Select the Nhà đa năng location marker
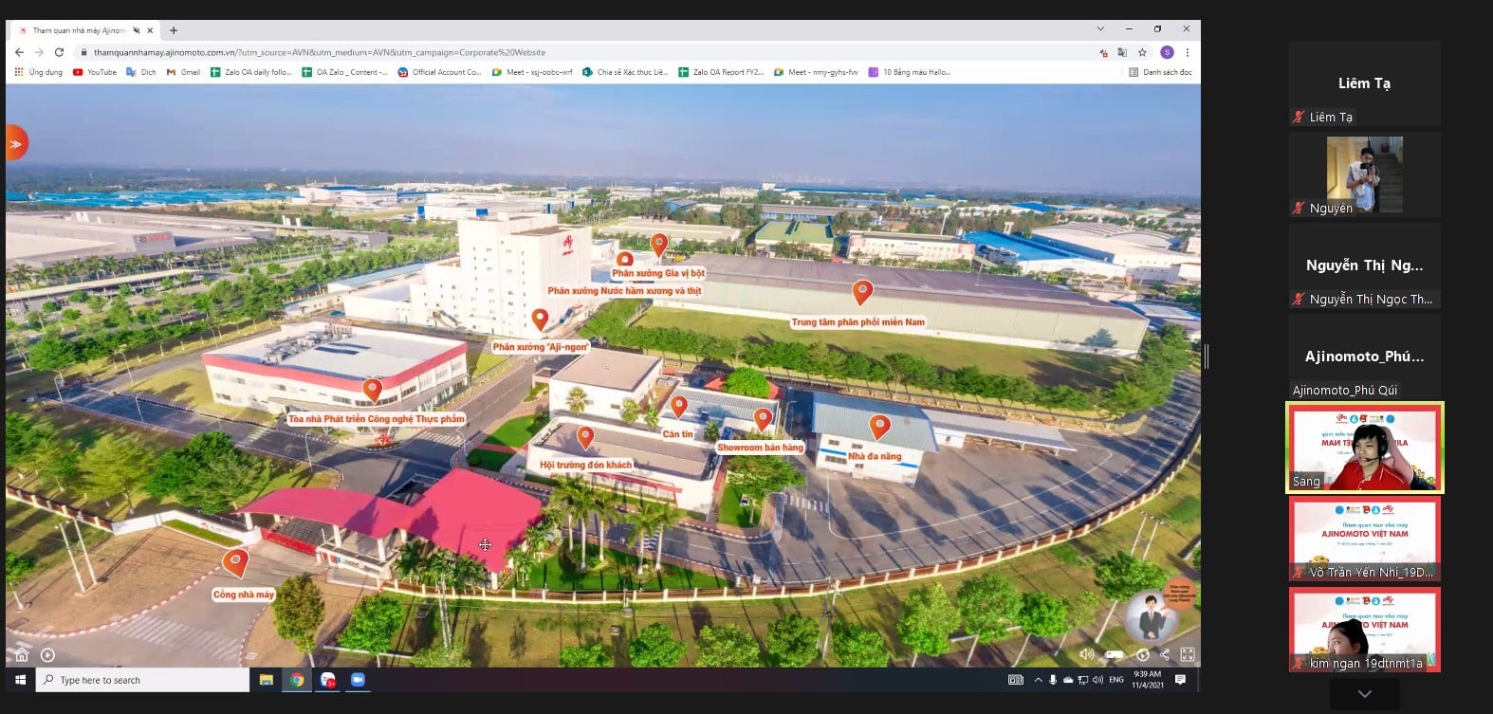The width and height of the screenshot is (1493, 714). [x=880, y=427]
